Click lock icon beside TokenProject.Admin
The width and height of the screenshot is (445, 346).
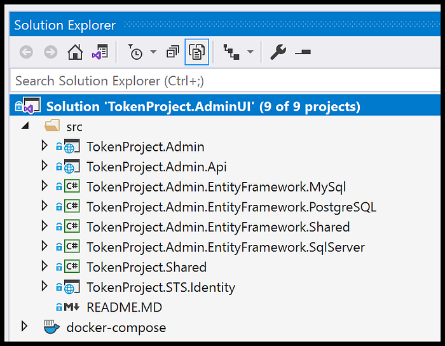coord(59,146)
